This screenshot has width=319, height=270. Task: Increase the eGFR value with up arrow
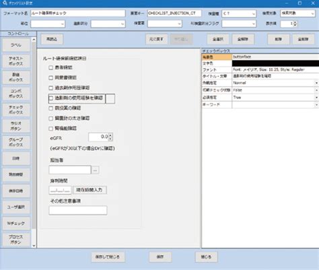(110, 135)
